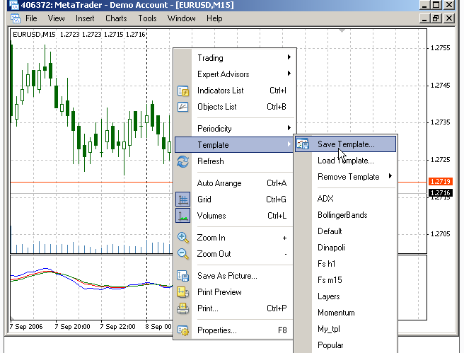This screenshot has width=464, height=353.
Task: Toggle the Grid icon in context menu
Action: point(183,199)
